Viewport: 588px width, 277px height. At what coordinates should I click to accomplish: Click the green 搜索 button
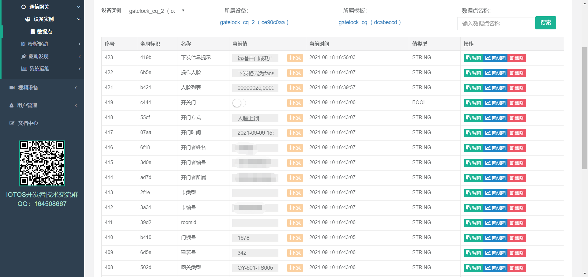pyautogui.click(x=545, y=23)
